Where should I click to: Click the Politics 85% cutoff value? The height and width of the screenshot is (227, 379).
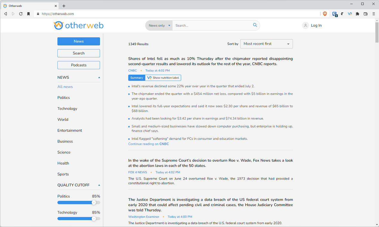96,196
